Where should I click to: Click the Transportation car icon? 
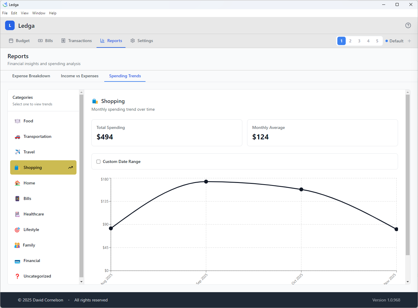(17, 136)
